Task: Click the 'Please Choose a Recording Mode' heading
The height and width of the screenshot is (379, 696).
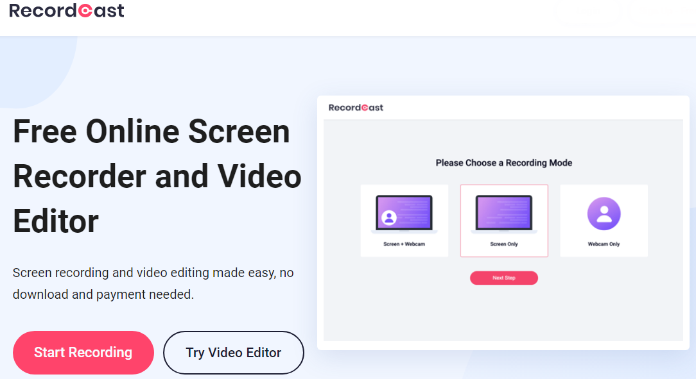Action: tap(504, 163)
